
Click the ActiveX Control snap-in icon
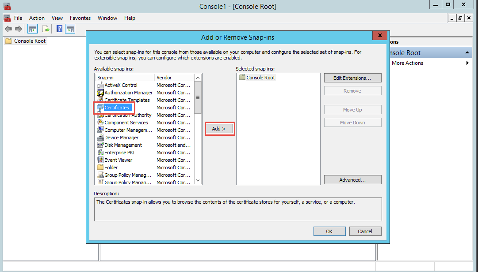(100, 85)
